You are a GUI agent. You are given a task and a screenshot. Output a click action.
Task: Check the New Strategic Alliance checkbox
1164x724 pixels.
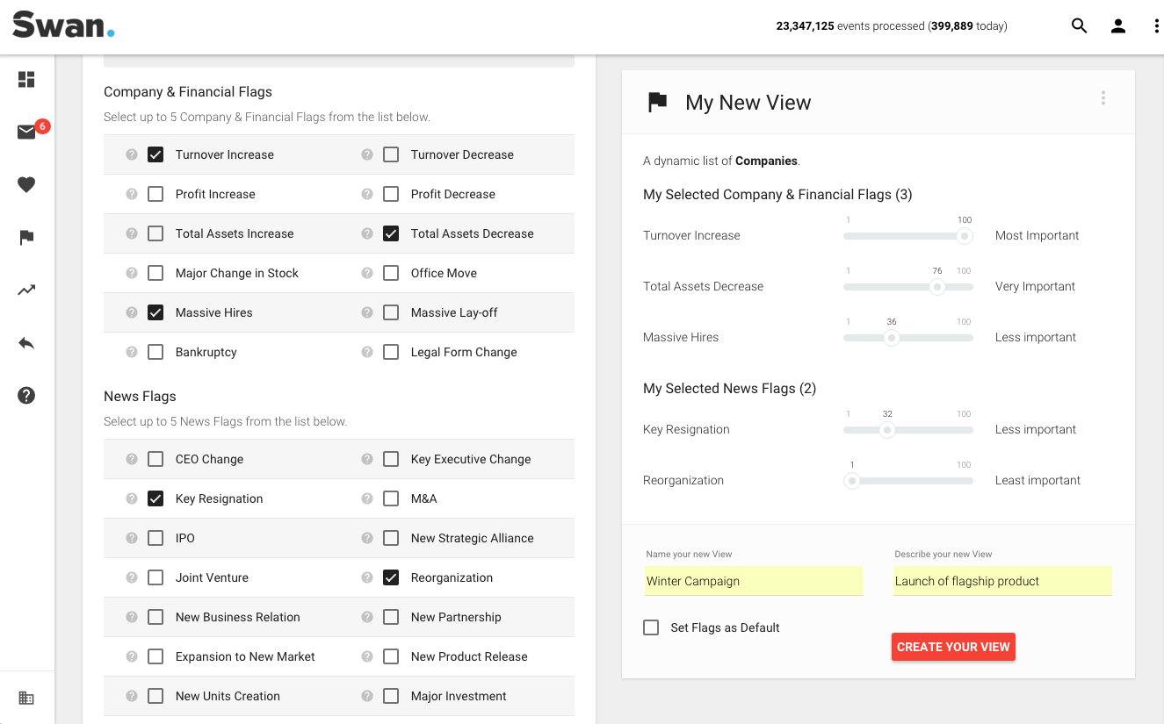391,538
